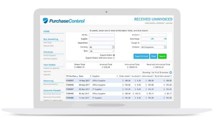
Task: Open the Currency dropdown
Action: [102, 47]
